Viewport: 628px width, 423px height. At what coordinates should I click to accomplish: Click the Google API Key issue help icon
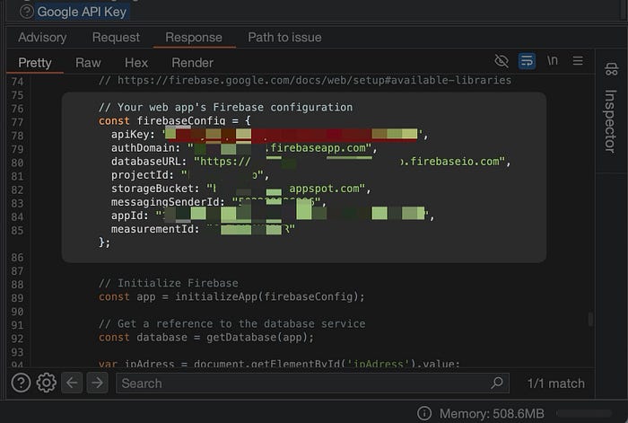click(27, 12)
